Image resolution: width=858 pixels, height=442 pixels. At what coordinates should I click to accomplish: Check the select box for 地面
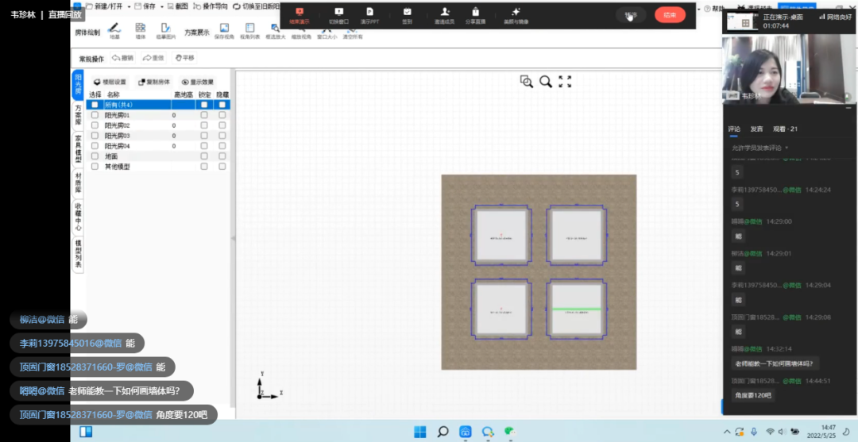point(95,156)
